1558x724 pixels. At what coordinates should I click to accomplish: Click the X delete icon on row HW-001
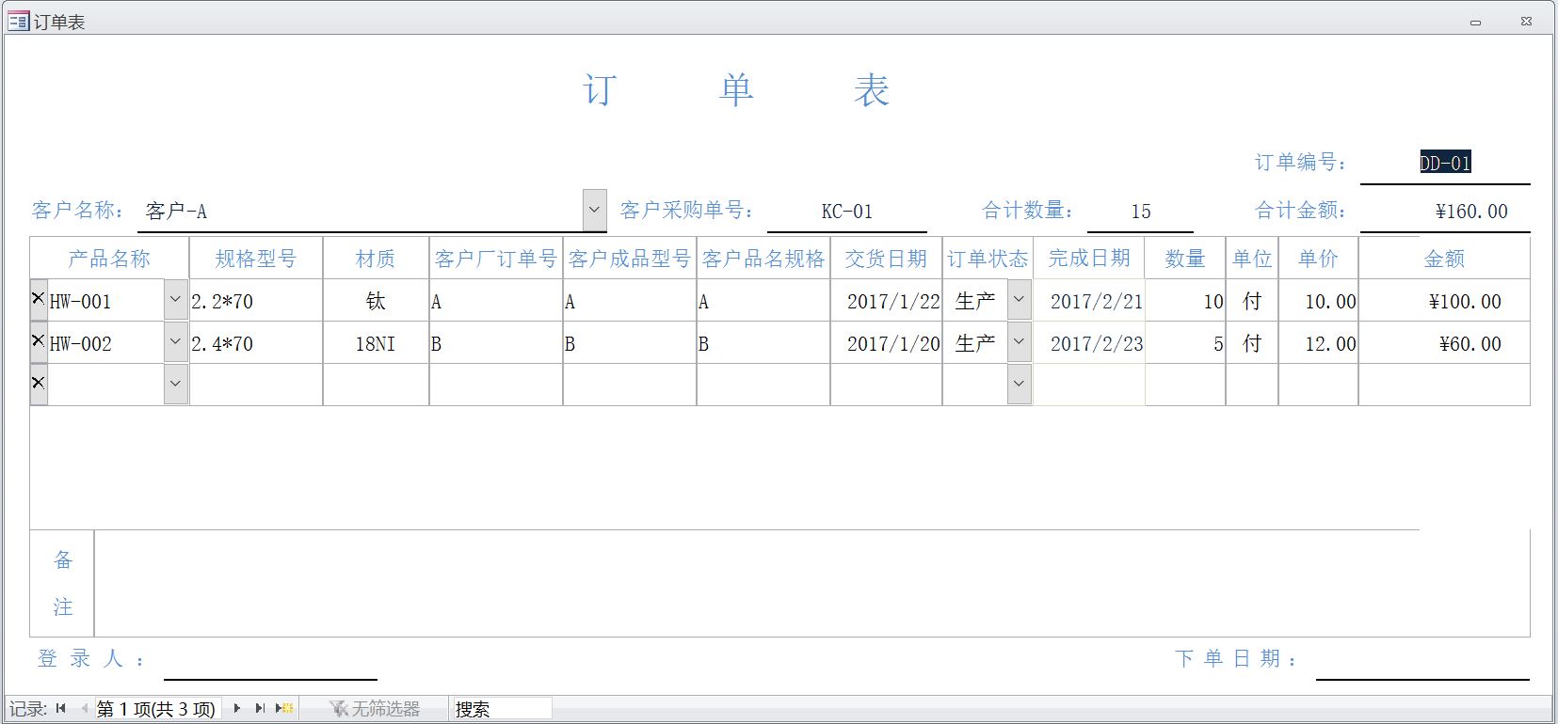point(39,299)
